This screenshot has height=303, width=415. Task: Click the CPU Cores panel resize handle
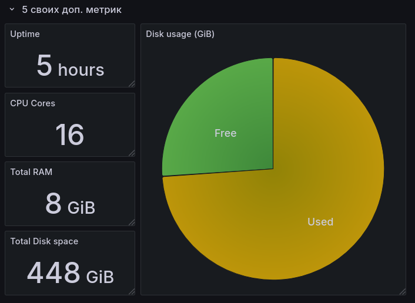point(132,153)
